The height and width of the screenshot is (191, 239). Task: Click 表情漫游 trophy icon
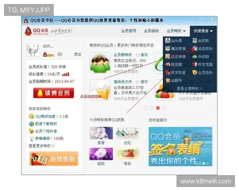tap(31, 138)
